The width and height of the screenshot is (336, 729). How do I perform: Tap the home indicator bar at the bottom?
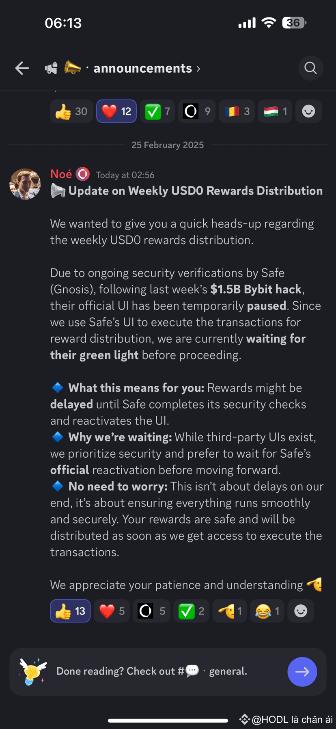pyautogui.click(x=168, y=720)
